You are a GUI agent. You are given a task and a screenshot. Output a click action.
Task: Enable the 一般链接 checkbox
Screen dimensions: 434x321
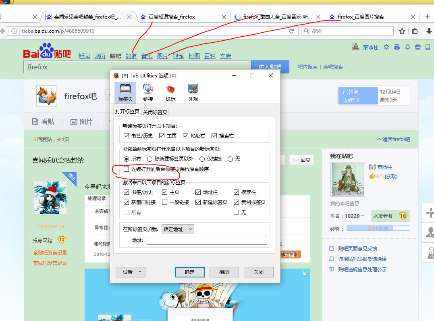tap(164, 202)
